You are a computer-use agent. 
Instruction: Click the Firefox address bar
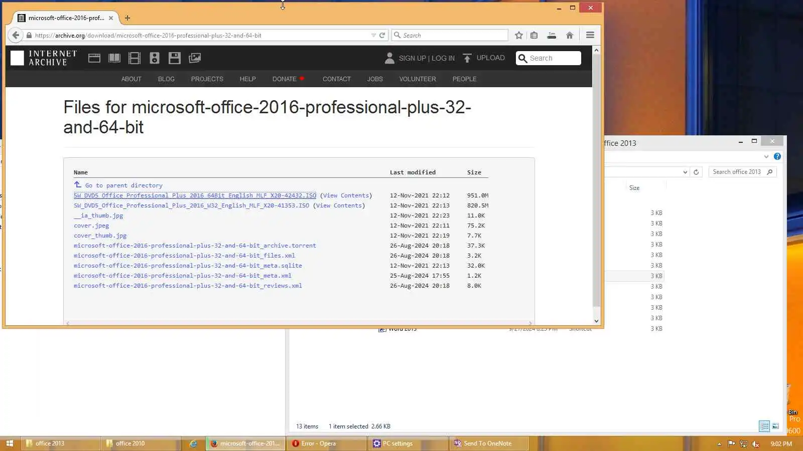(201, 35)
